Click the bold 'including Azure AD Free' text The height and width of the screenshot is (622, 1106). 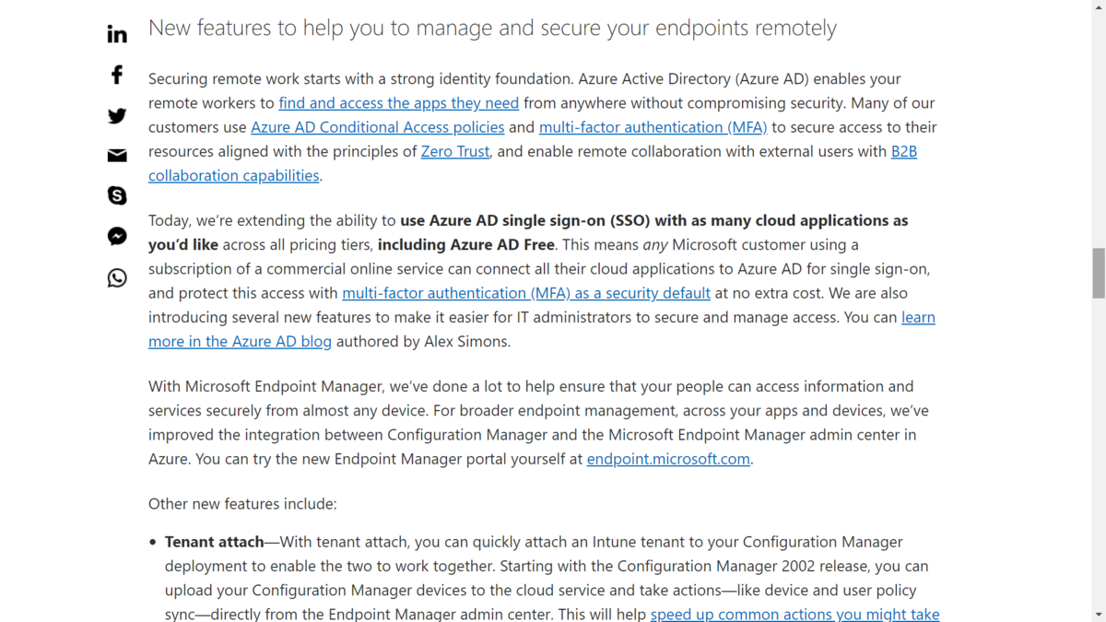466,245
